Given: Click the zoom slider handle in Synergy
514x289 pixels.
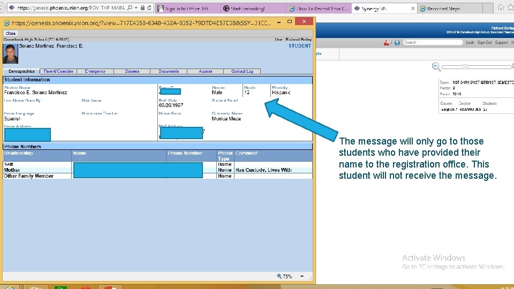Looking at the screenshot, I should (x=465, y=67).
